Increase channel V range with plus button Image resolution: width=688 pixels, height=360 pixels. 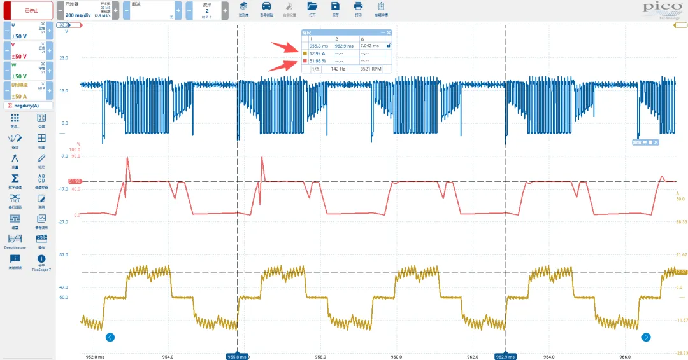point(49,50)
